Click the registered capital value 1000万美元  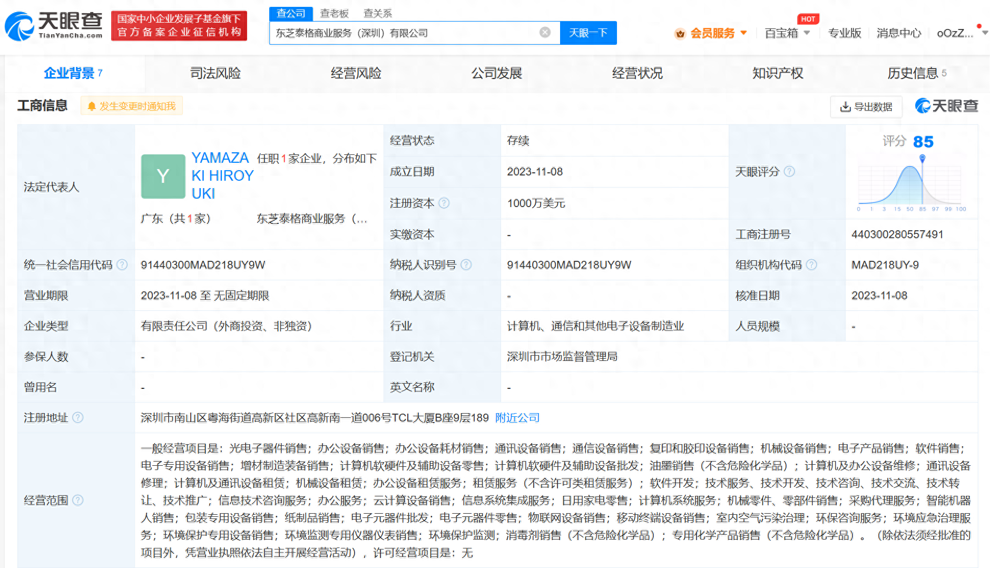click(536, 203)
